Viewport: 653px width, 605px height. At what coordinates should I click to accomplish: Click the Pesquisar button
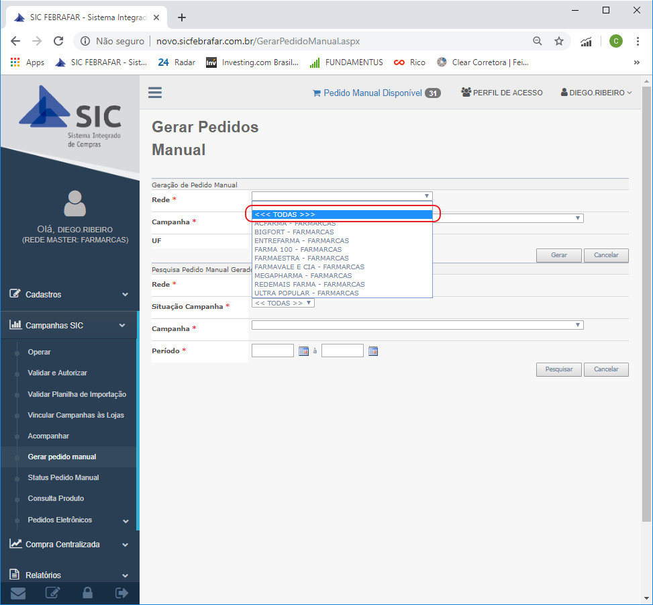(x=558, y=369)
